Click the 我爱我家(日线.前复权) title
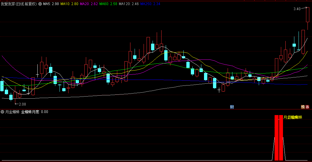The image size is (312, 162). (x=19, y=4)
